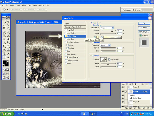
Task: Toggle the Preview checkbox
Action: (x=141, y=35)
